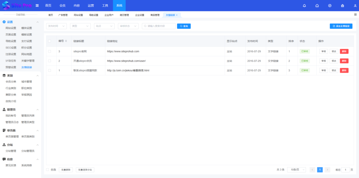The image size is (359, 178).
Task: Open the 类型 filter dropdown
Action: click(80, 26)
